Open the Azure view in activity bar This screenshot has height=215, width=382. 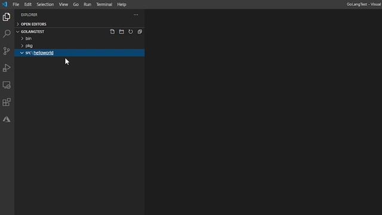coord(7,119)
